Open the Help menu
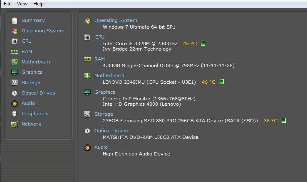Screen dimensions: 307x182 38,4
